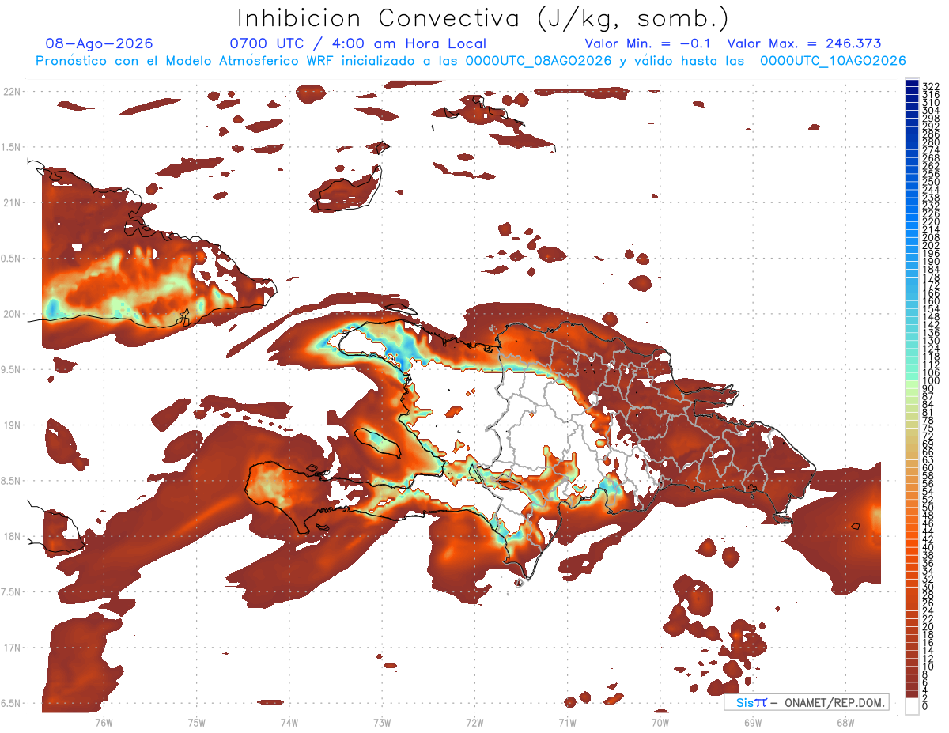The width and height of the screenshot is (949, 733).
Task: Click the '21N' latitude label
Action: pyautogui.click(x=13, y=202)
